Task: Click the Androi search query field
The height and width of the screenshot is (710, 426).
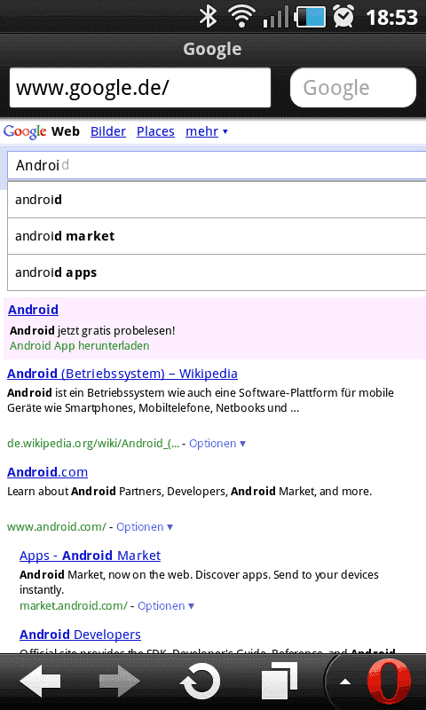Action: 217,165
